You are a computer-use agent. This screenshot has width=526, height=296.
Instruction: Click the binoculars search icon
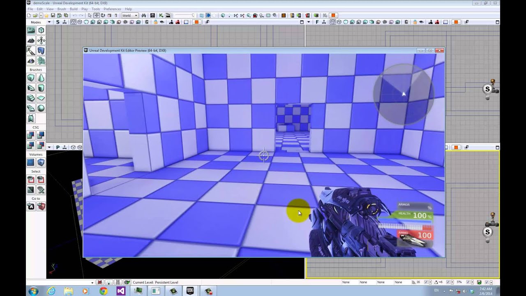[x=144, y=16]
